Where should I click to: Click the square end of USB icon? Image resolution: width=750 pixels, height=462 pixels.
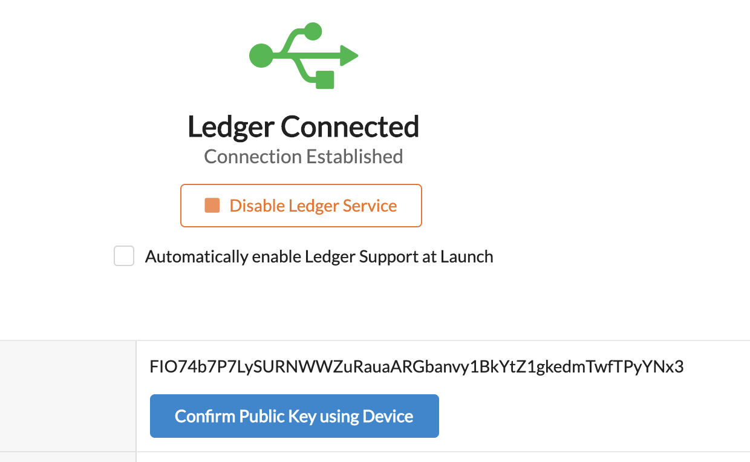tap(325, 80)
